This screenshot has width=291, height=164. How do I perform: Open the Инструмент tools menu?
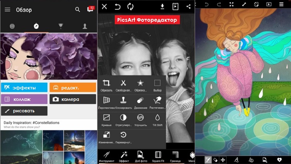pos(106,156)
